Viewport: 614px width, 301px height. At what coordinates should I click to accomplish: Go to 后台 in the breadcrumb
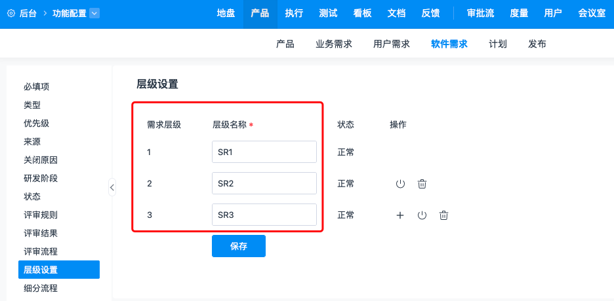coord(29,13)
